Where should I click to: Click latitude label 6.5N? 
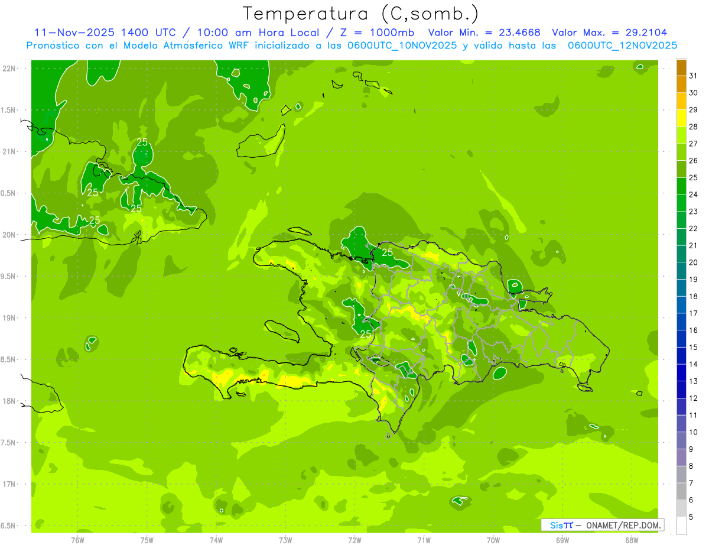(x=9, y=526)
